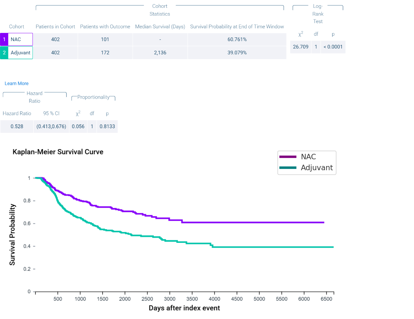The image size is (414, 319).
Task: Click the Median Survival (Days) column header
Action: pyautogui.click(x=160, y=27)
